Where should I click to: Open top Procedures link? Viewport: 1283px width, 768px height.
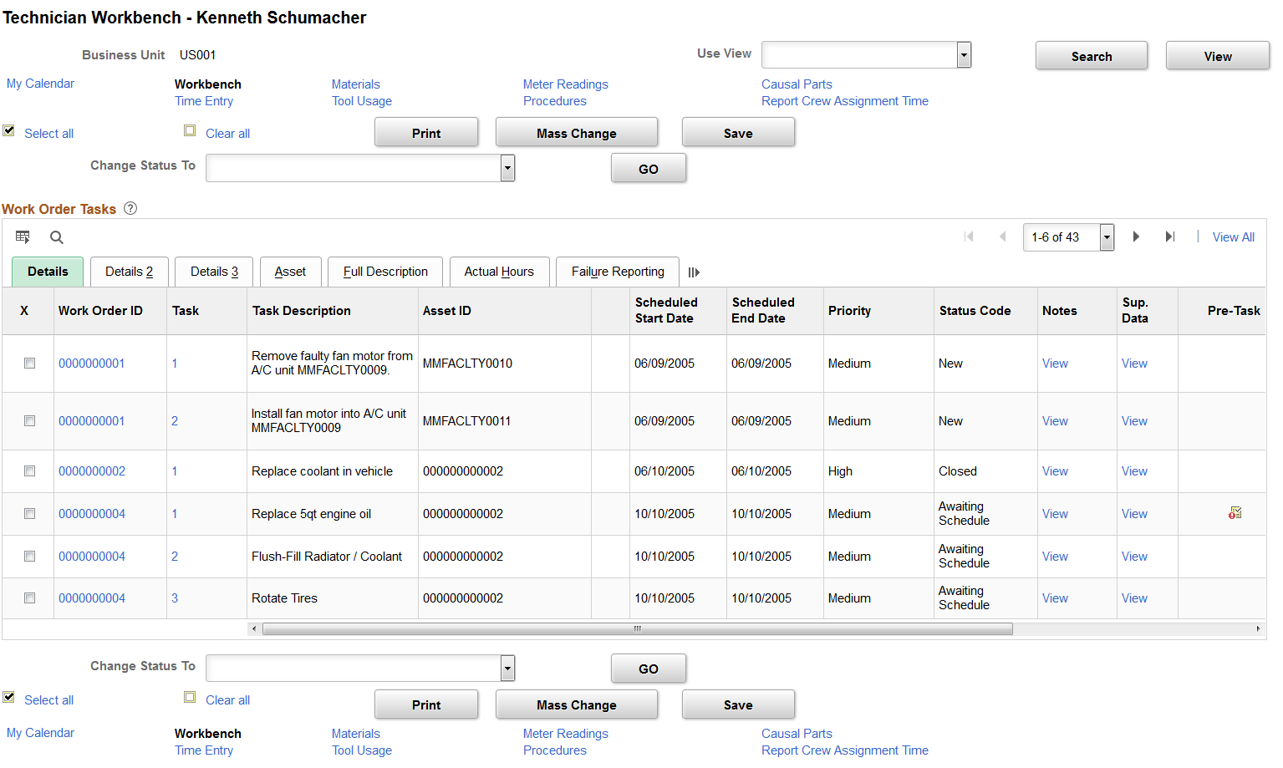(555, 101)
